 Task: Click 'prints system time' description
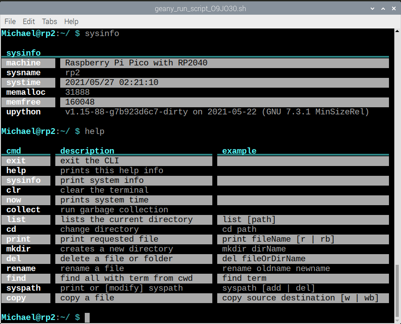click(x=104, y=200)
